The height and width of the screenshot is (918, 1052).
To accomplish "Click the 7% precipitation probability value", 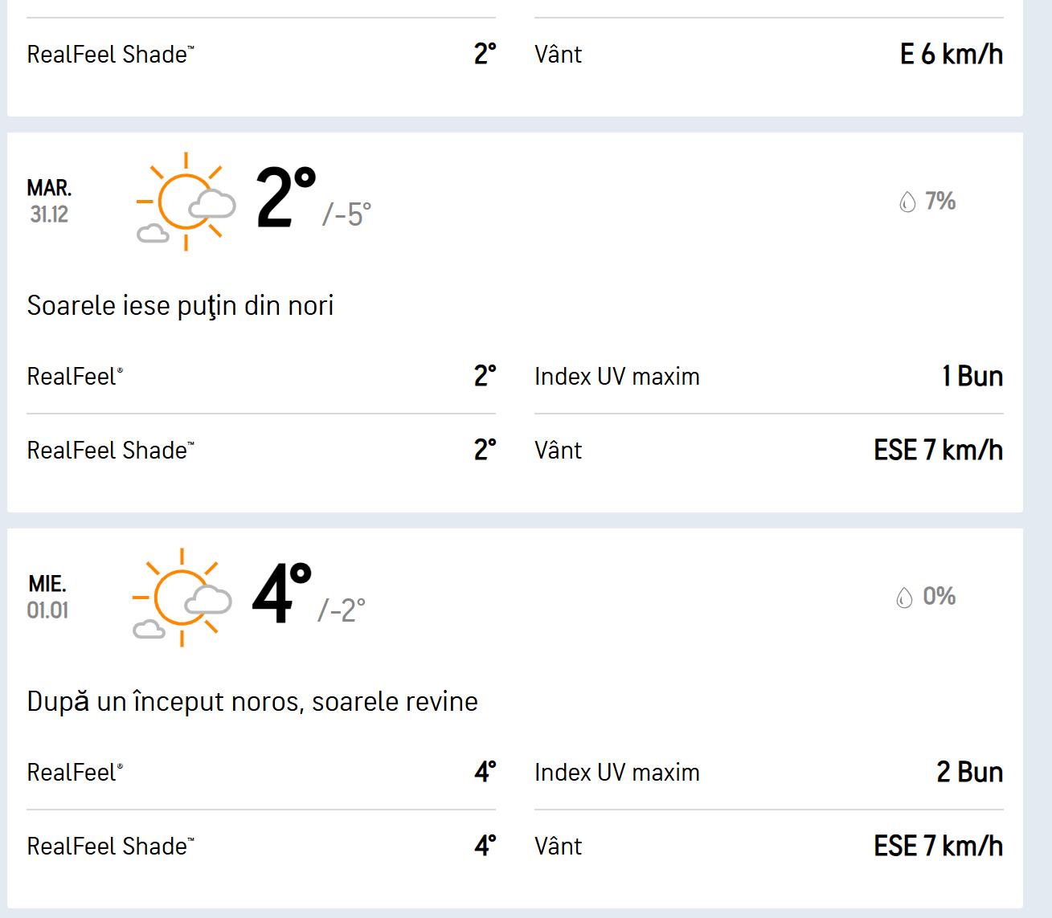I will coord(939,201).
